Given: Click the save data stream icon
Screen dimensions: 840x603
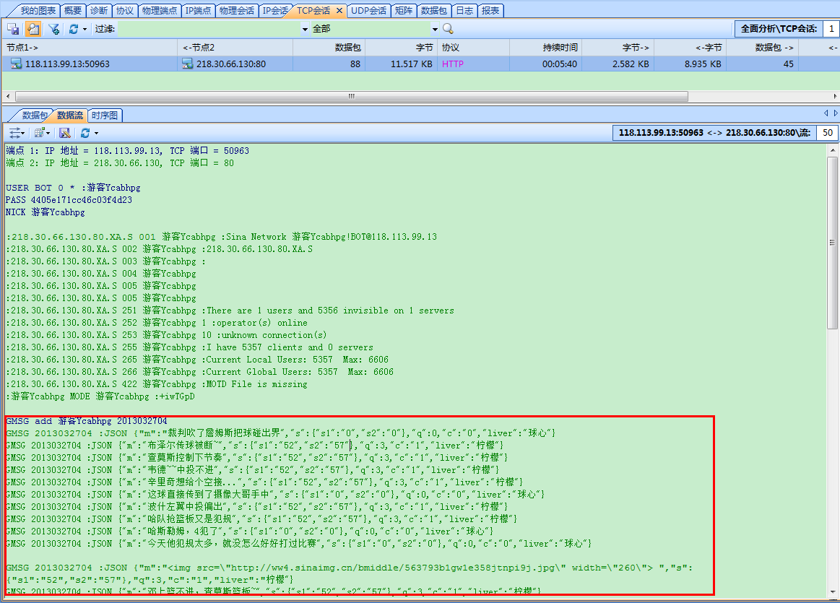Looking at the screenshot, I should (x=64, y=133).
